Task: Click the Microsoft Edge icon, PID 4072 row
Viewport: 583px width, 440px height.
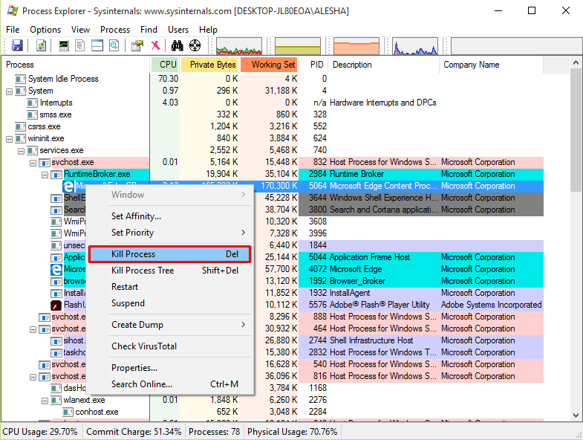Action: coord(56,270)
